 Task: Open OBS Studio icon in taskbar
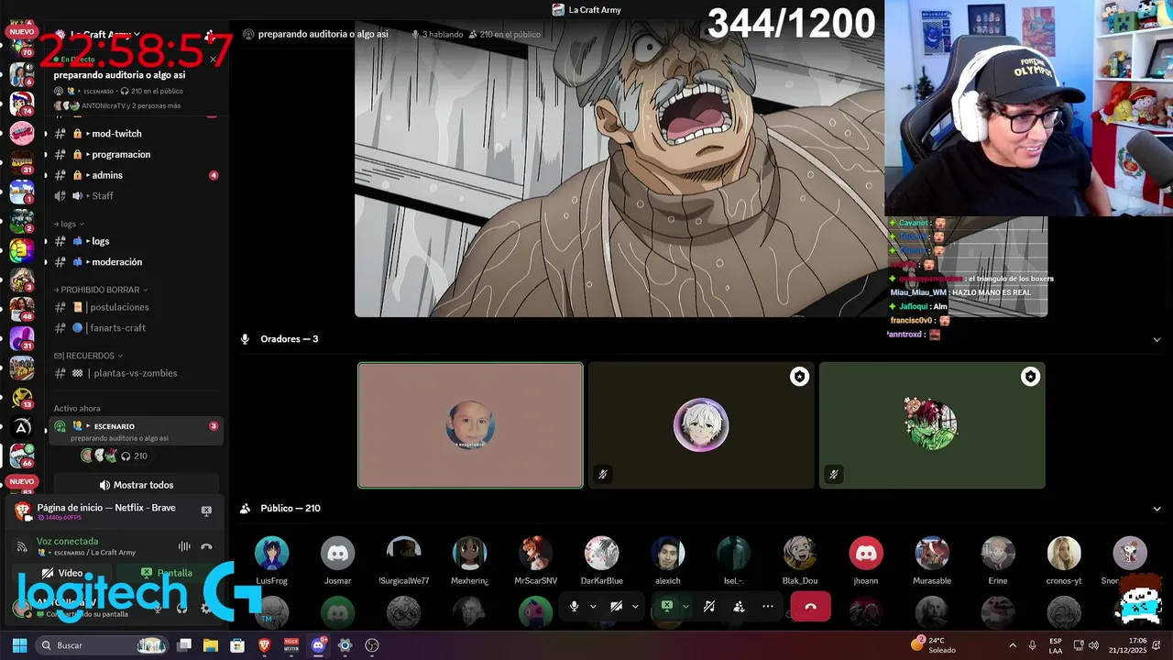click(371, 645)
